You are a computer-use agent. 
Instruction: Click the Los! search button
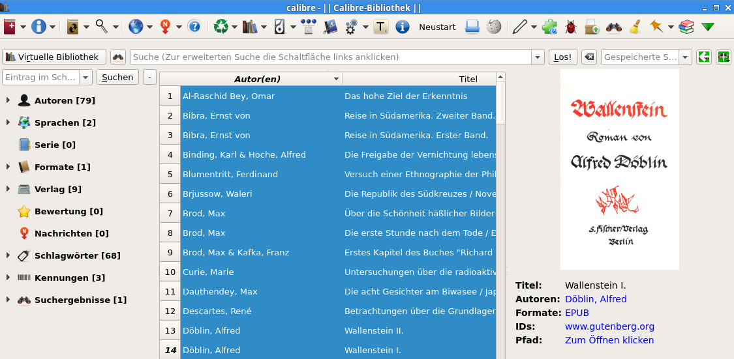click(562, 57)
